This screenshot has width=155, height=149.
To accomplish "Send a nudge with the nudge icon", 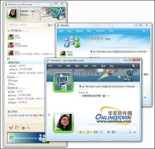I will 96,132.
